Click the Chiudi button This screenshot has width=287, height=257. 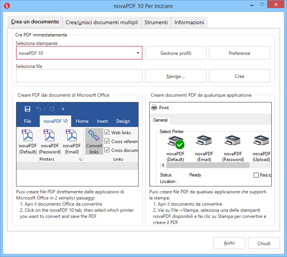(x=264, y=243)
